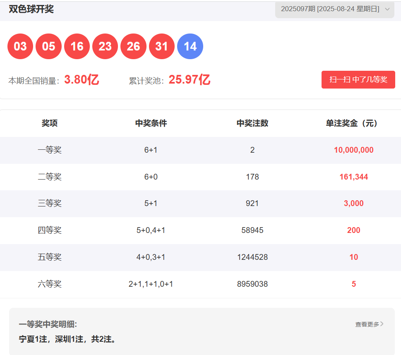Select red ball 16
Viewport: 401px width, 355px height.
tap(77, 46)
